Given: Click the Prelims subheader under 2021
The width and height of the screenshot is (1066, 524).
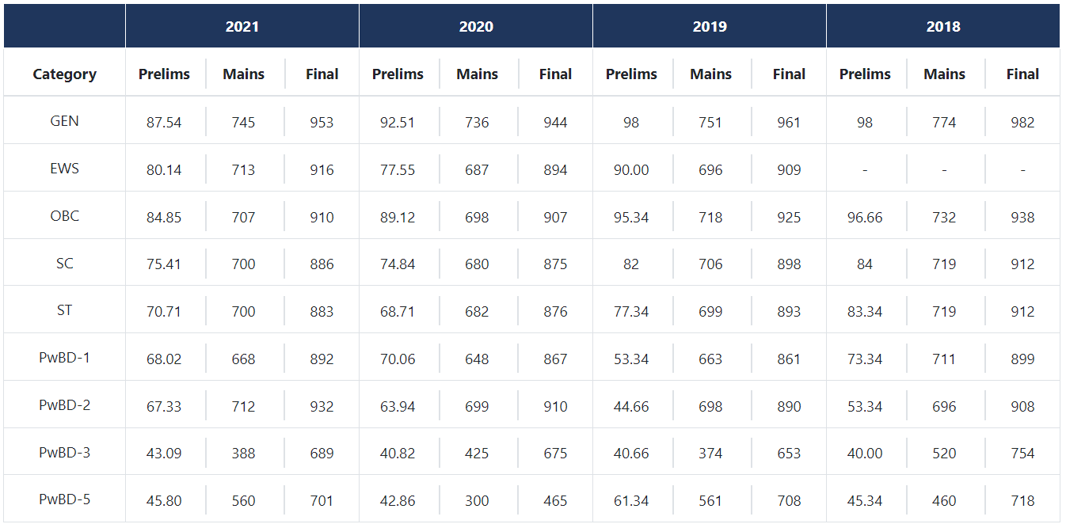Looking at the screenshot, I should [x=164, y=74].
